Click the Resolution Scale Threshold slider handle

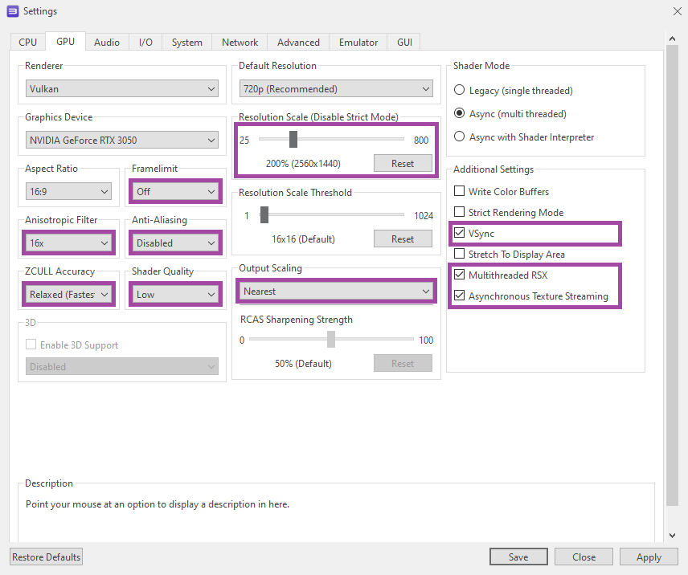[x=264, y=215]
